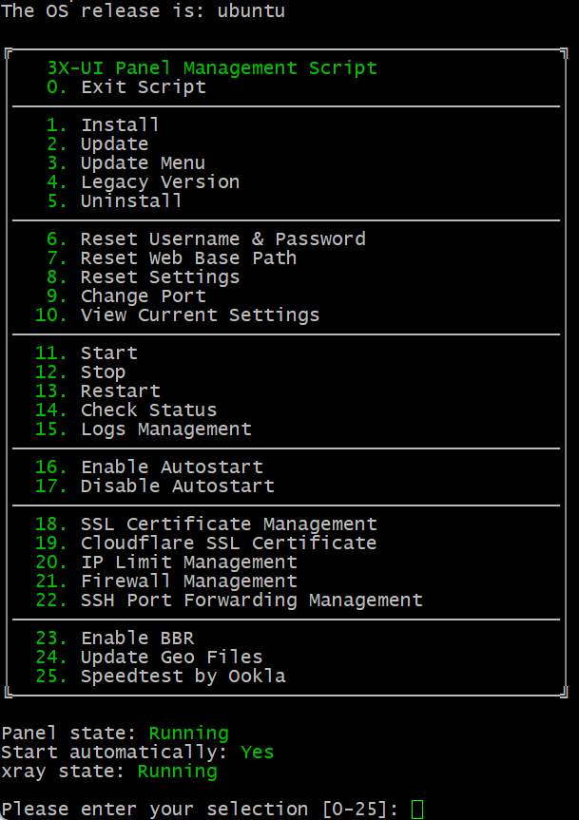Screen dimensions: 579x820
Task: Click the green cursor at the selection prompt
Action: tap(417, 810)
